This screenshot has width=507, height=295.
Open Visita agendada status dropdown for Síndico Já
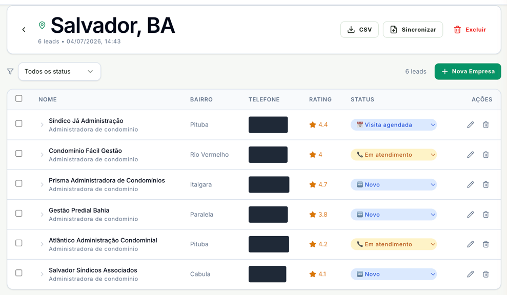pyautogui.click(x=394, y=125)
